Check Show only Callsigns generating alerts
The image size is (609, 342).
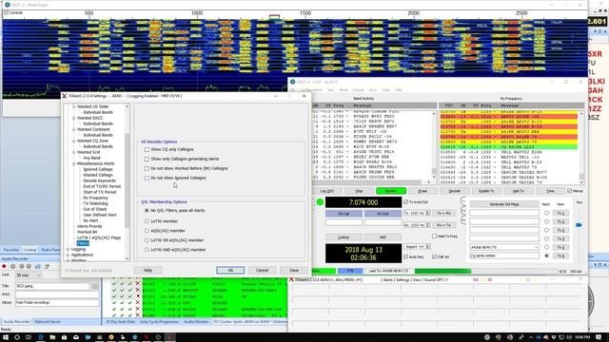(147, 159)
